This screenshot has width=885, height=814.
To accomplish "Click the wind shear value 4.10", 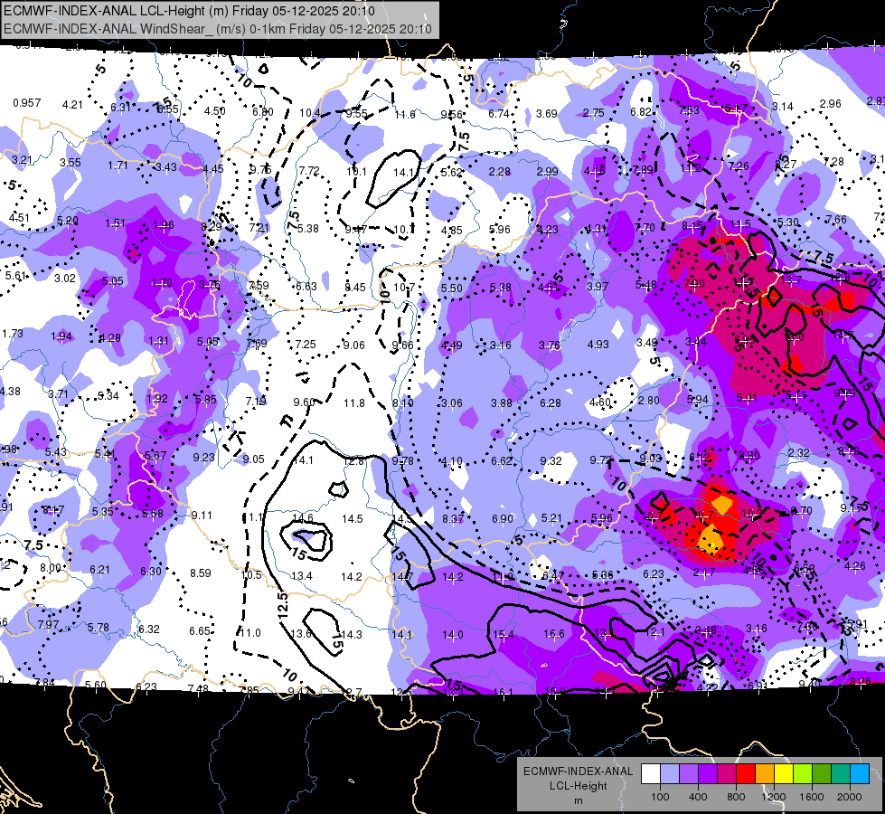I will pyautogui.click(x=452, y=461).
